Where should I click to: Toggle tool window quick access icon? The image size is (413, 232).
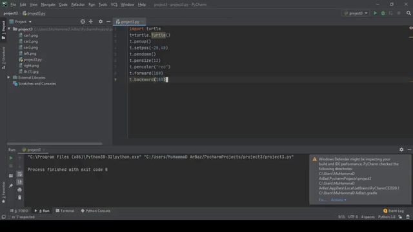coord(4,217)
